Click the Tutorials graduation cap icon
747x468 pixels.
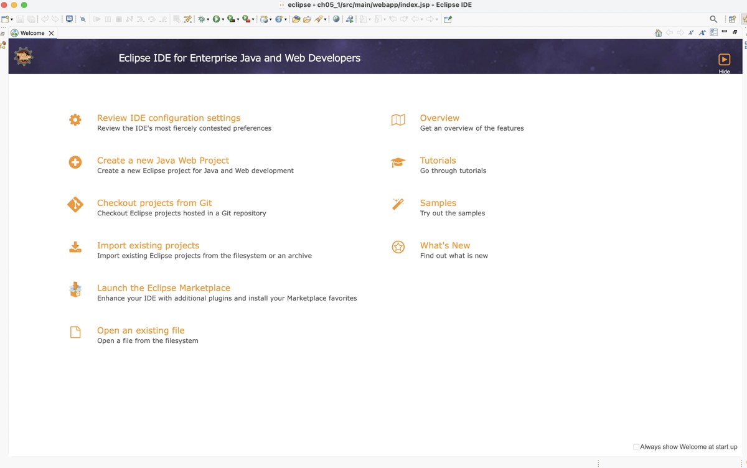398,162
